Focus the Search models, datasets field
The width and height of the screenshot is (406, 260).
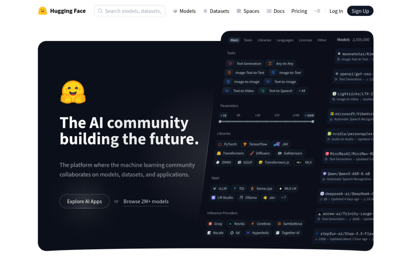[x=130, y=11]
